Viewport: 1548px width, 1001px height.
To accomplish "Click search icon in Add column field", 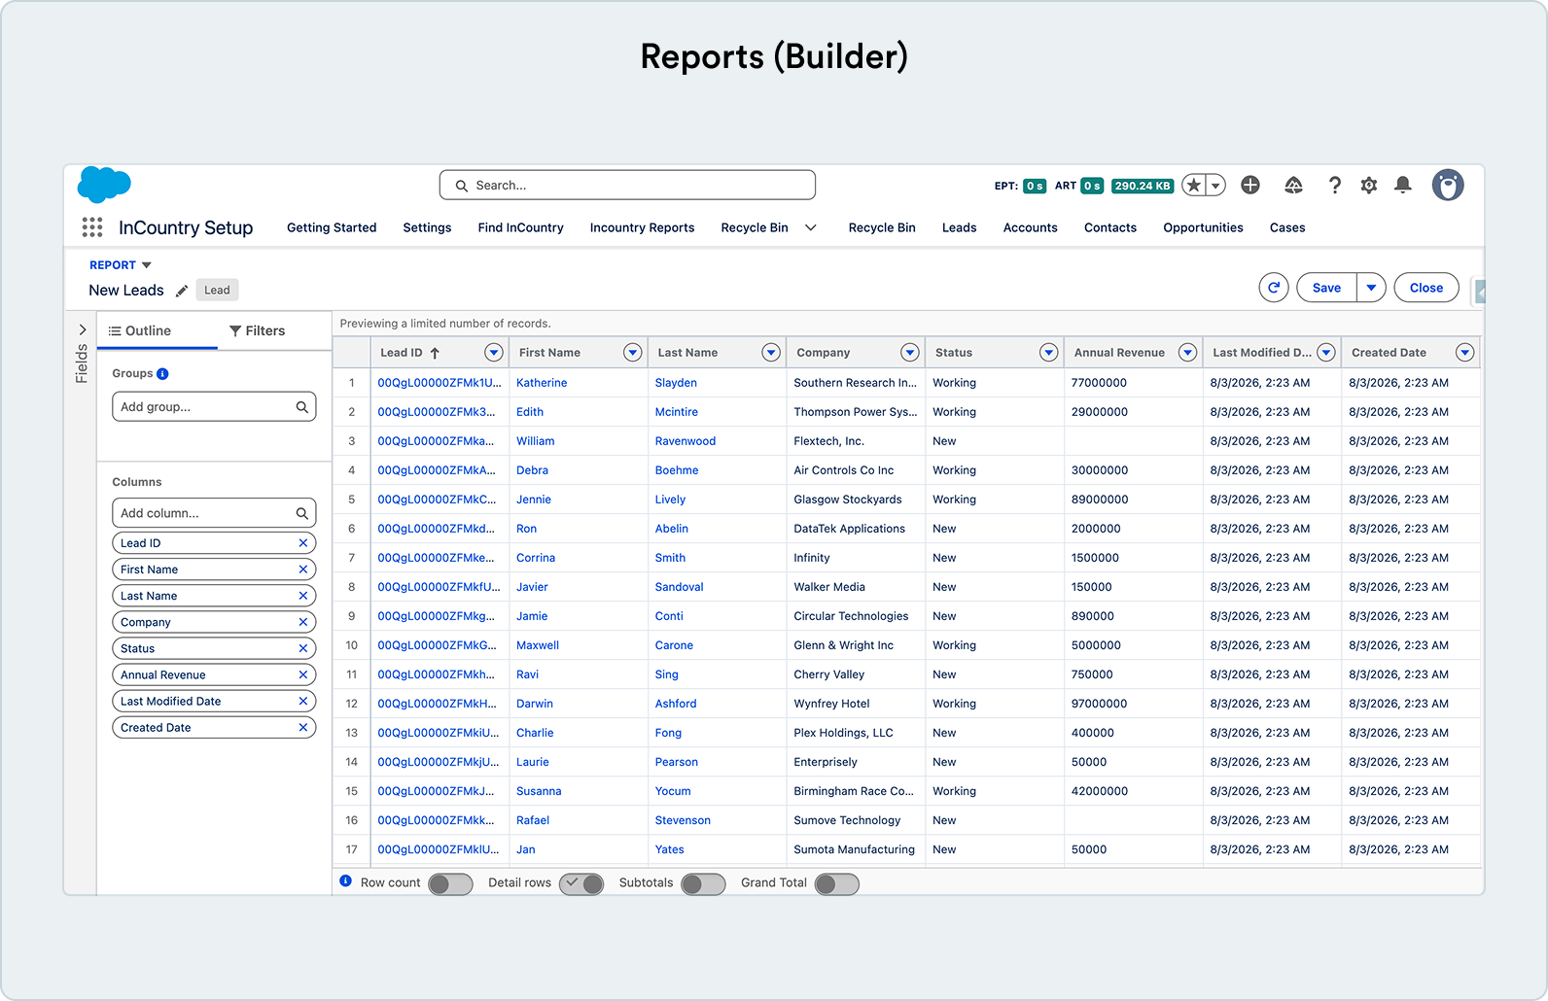I will [x=302, y=513].
